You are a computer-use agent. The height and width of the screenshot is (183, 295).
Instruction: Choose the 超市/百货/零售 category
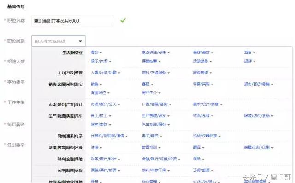(259, 84)
